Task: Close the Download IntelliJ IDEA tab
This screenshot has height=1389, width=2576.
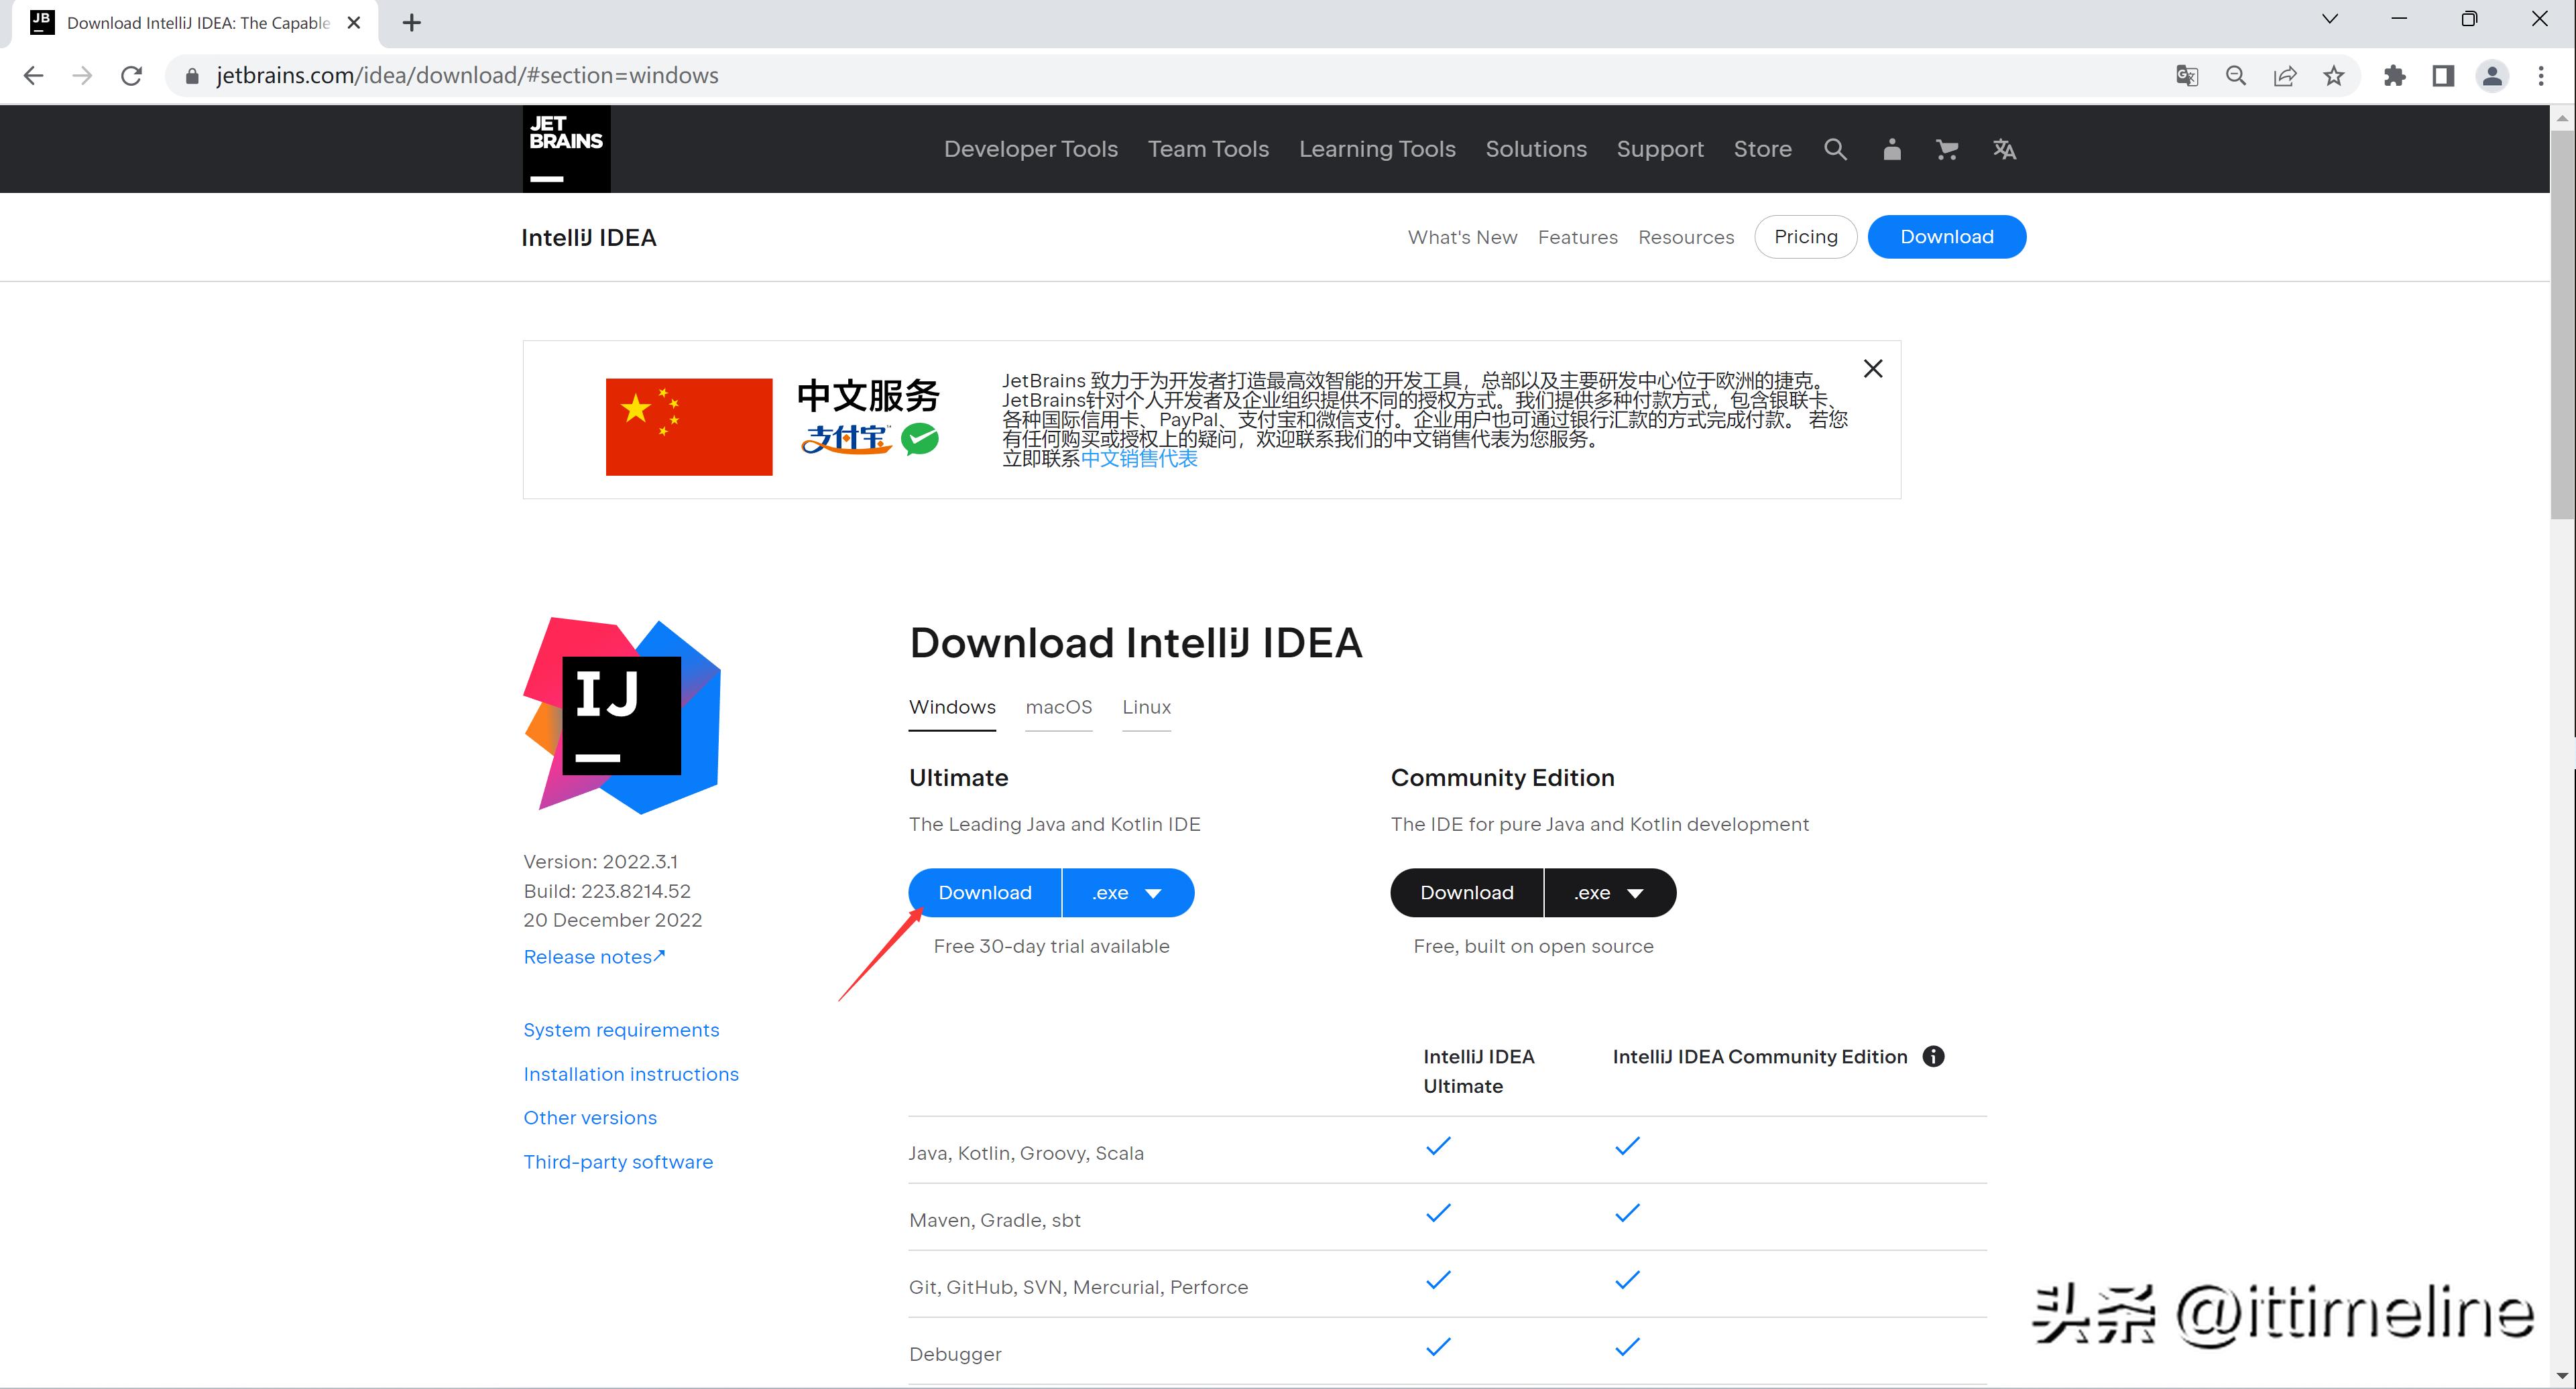Action: tap(354, 23)
